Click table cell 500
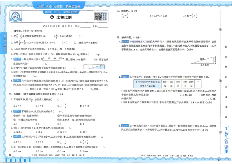Screen dimensions: 232x164 [165, 82]
